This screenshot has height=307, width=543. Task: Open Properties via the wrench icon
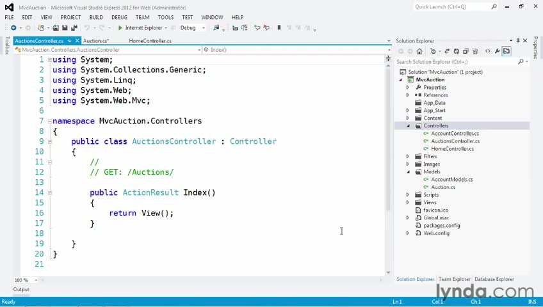point(498,51)
